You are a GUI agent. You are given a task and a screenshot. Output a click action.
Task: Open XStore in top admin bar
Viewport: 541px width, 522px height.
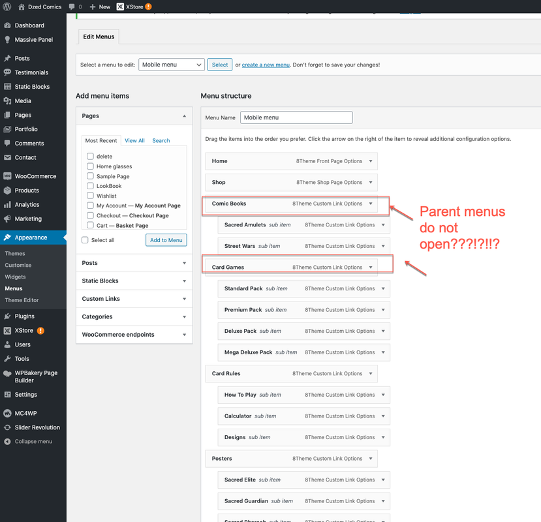[x=134, y=7]
